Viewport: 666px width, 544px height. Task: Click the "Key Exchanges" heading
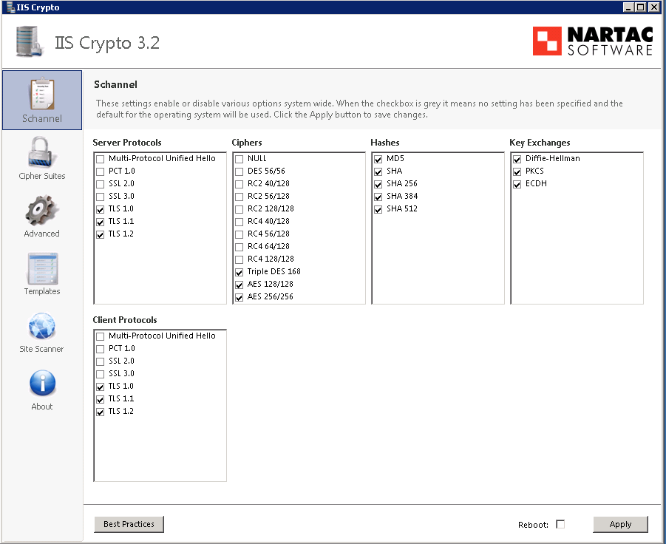point(540,143)
